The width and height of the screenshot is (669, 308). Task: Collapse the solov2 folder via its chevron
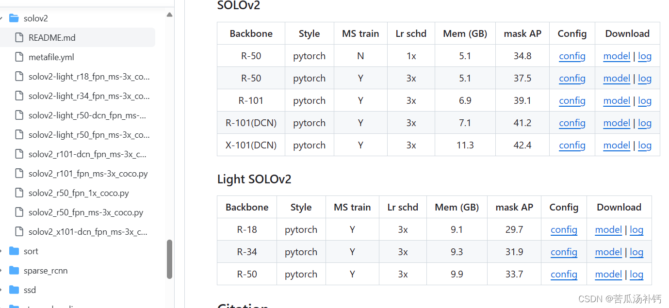pyautogui.click(x=2, y=18)
